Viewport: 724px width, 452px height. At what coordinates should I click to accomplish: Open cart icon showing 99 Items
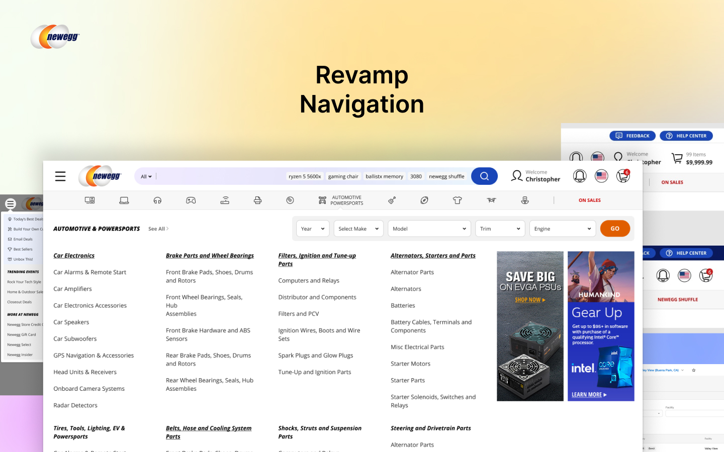[x=677, y=158]
